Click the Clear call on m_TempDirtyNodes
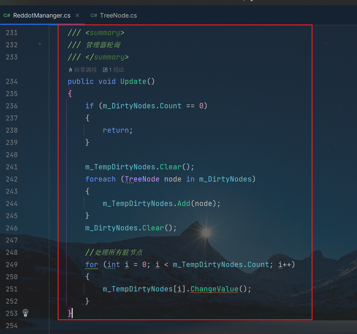 171,167
